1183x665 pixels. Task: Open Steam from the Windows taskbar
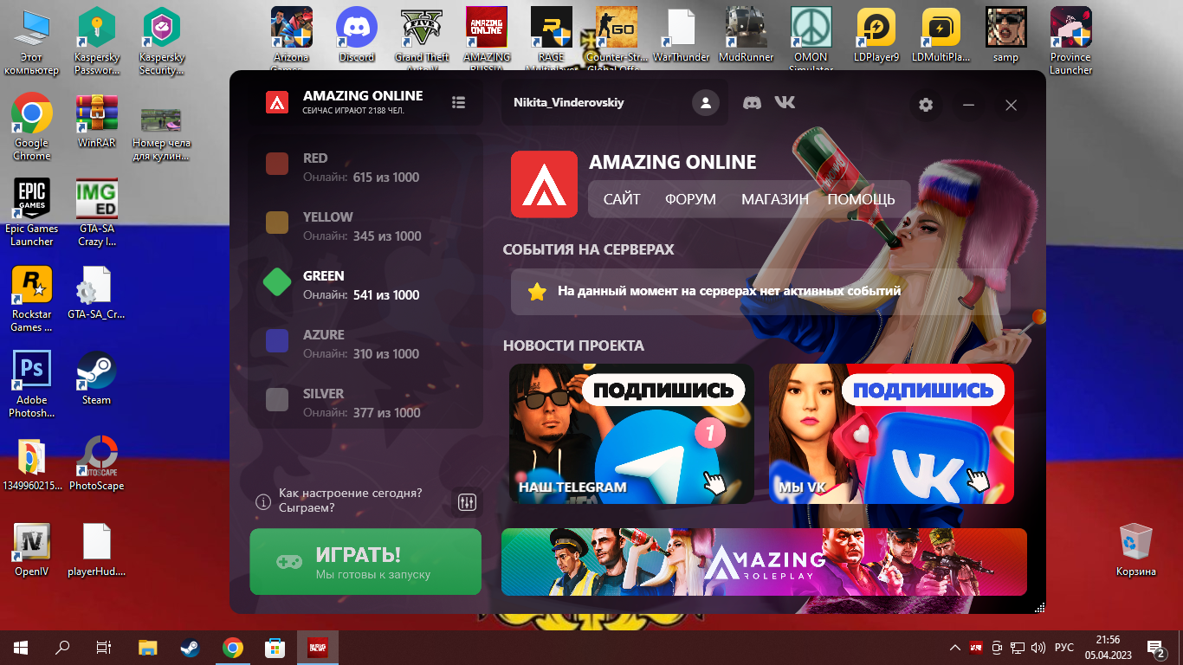pyautogui.click(x=190, y=648)
